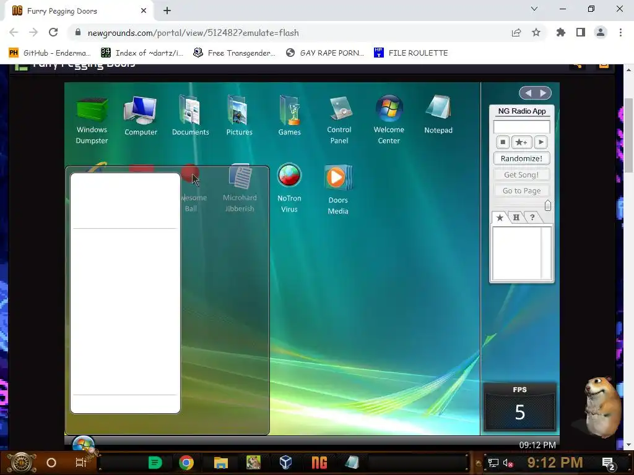Open the Windows Dumpster desktop icon
The height and width of the screenshot is (475, 634).
point(92,120)
